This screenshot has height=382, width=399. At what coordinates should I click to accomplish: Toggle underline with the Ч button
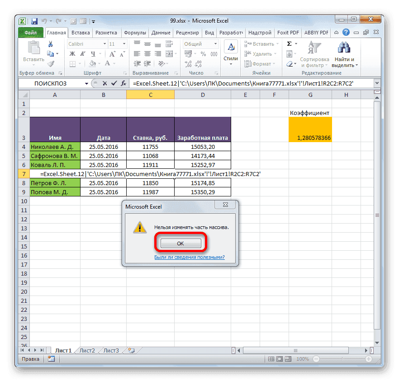click(x=93, y=54)
